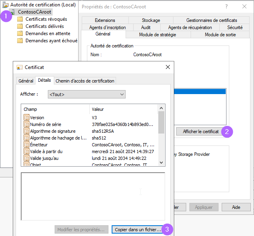Select Autorité de certification (Local) root node
254x236 pixels.
(43, 5)
